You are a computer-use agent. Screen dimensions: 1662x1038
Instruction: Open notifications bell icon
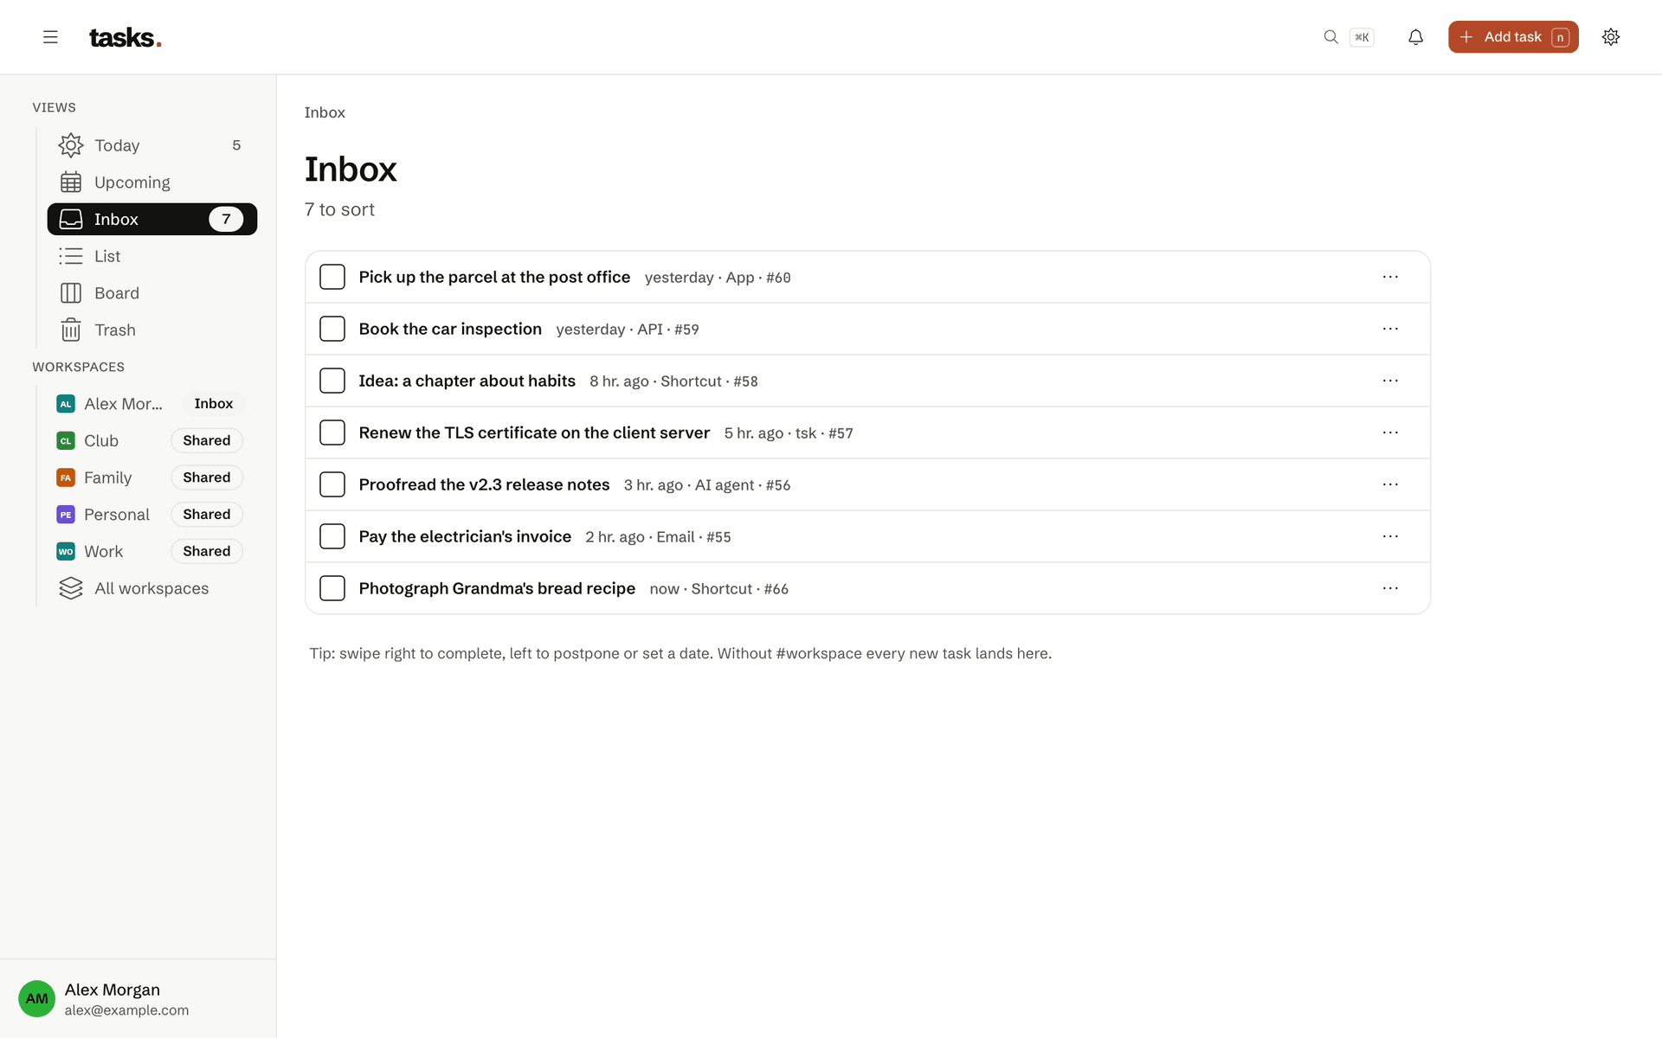[1415, 37]
